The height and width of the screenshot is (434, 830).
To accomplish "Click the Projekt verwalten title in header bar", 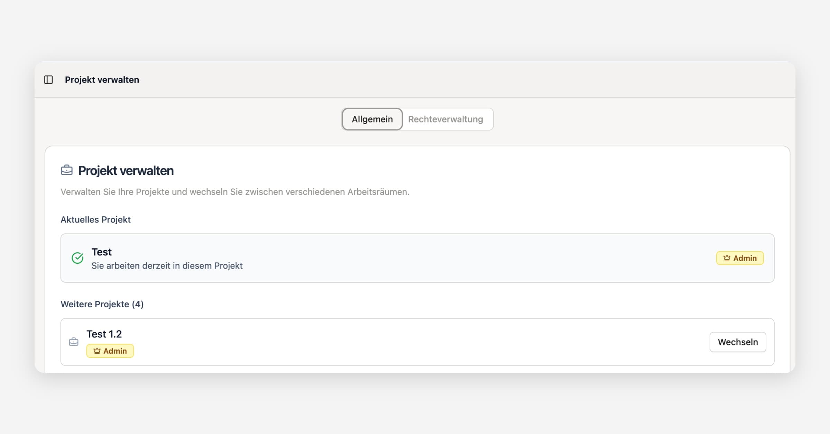I will [x=102, y=80].
